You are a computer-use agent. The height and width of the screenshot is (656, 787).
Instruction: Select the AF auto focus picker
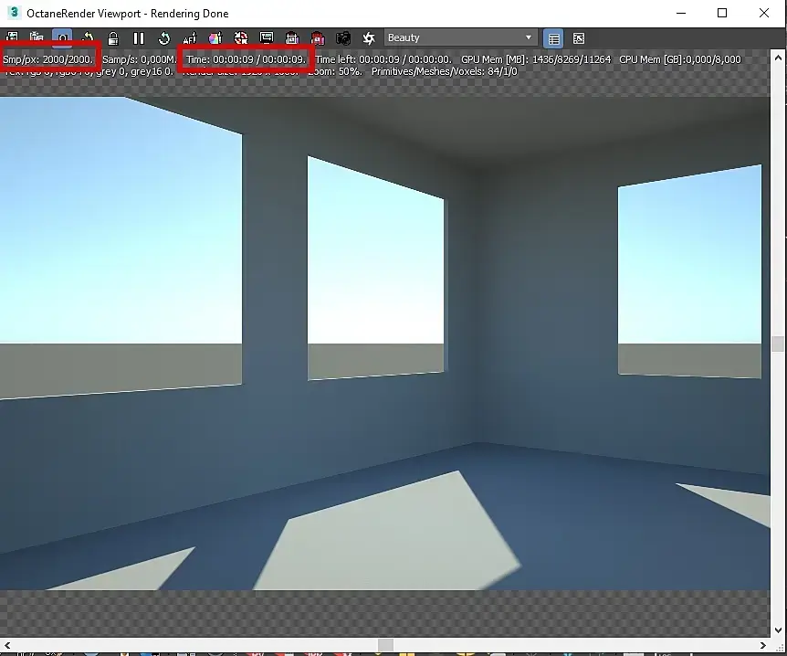(x=190, y=38)
